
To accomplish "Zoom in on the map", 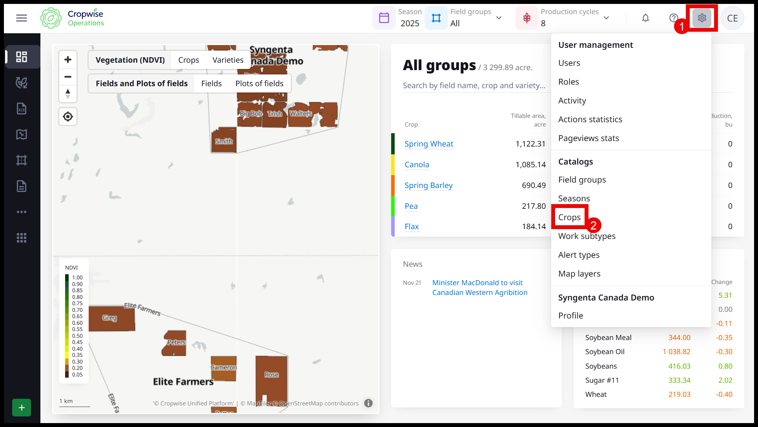I will pos(68,60).
